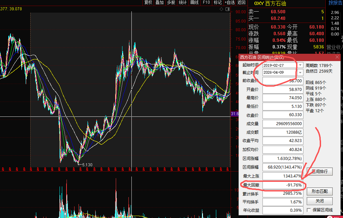The image size is (343, 218).
Task: Open the F10 company info panel
Action: coord(206,3)
